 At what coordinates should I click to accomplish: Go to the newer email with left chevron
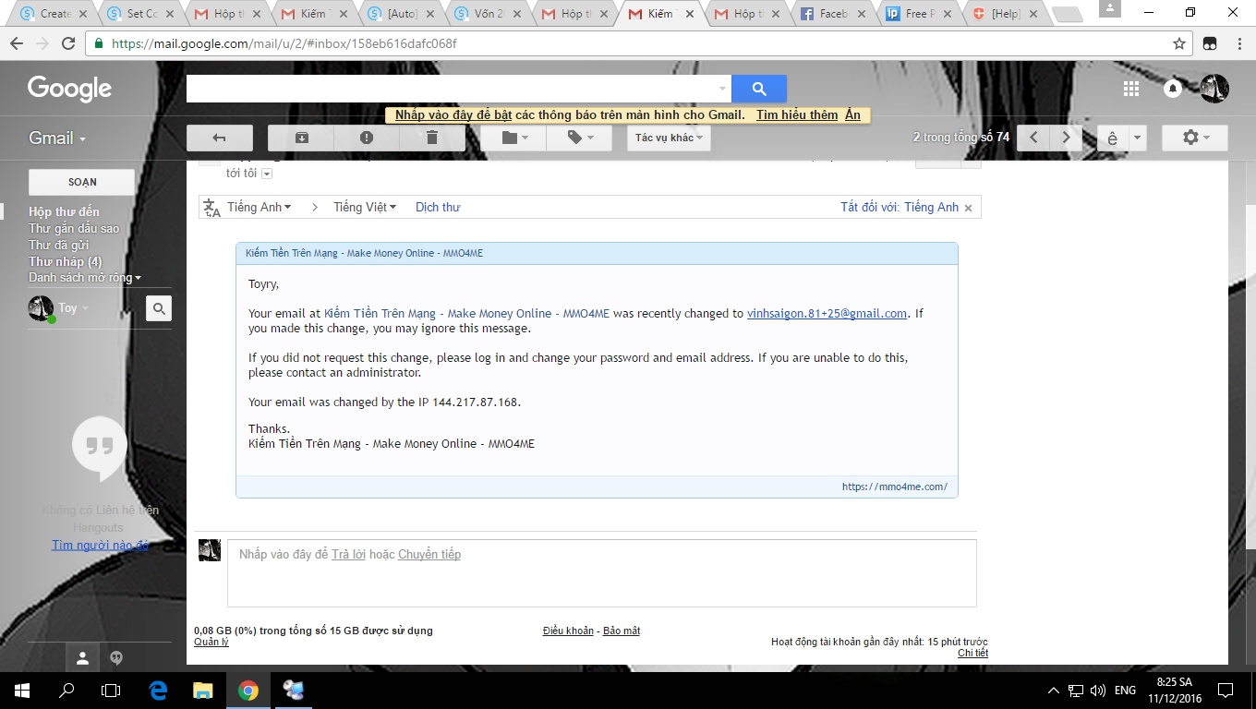[x=1033, y=138]
